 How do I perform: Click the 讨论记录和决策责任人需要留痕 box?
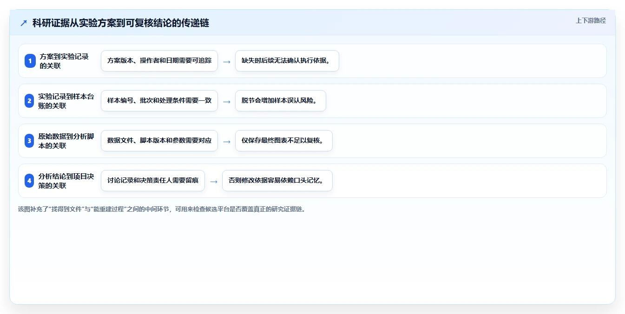[153, 181]
